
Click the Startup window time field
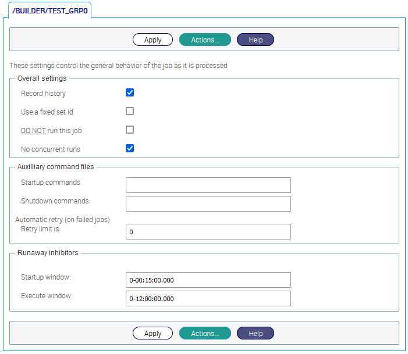click(x=208, y=280)
